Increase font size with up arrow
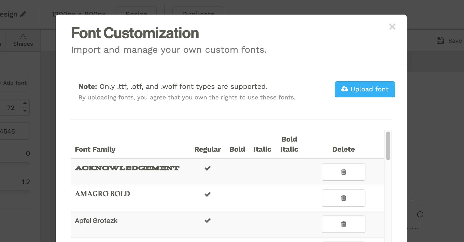This screenshot has height=242, width=464. click(25, 103)
